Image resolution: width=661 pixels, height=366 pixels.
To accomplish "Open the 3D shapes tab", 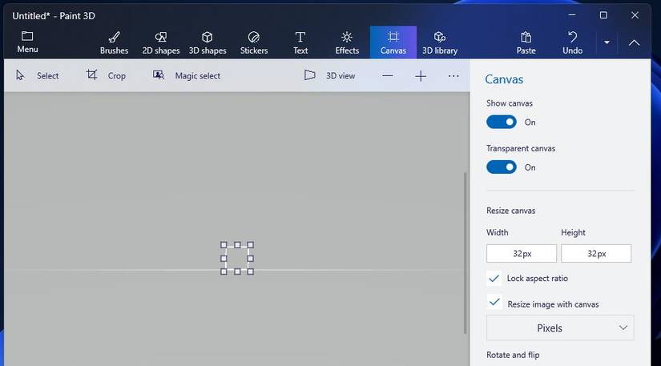I will (207, 42).
